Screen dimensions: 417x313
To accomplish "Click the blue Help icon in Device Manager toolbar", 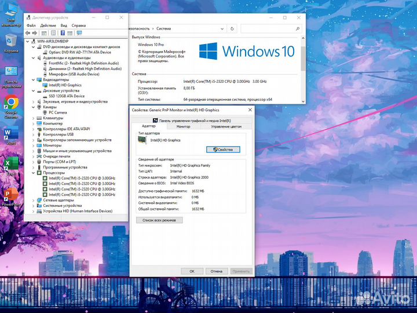I will click(x=63, y=33).
